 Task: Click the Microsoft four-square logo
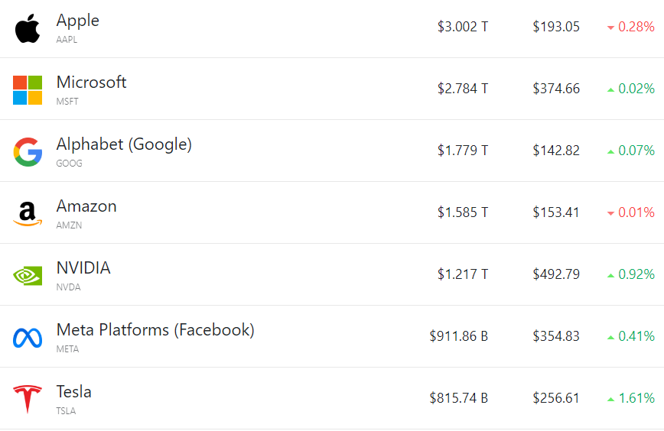[28, 90]
